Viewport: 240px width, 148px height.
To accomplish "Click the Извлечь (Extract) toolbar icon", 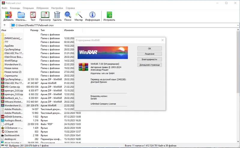I will [x=21, y=15].
